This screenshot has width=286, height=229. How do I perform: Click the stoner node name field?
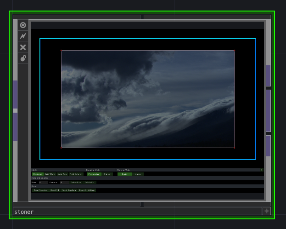coord(137,212)
